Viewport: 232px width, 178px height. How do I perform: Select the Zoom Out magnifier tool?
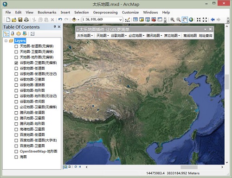tap(178, 19)
